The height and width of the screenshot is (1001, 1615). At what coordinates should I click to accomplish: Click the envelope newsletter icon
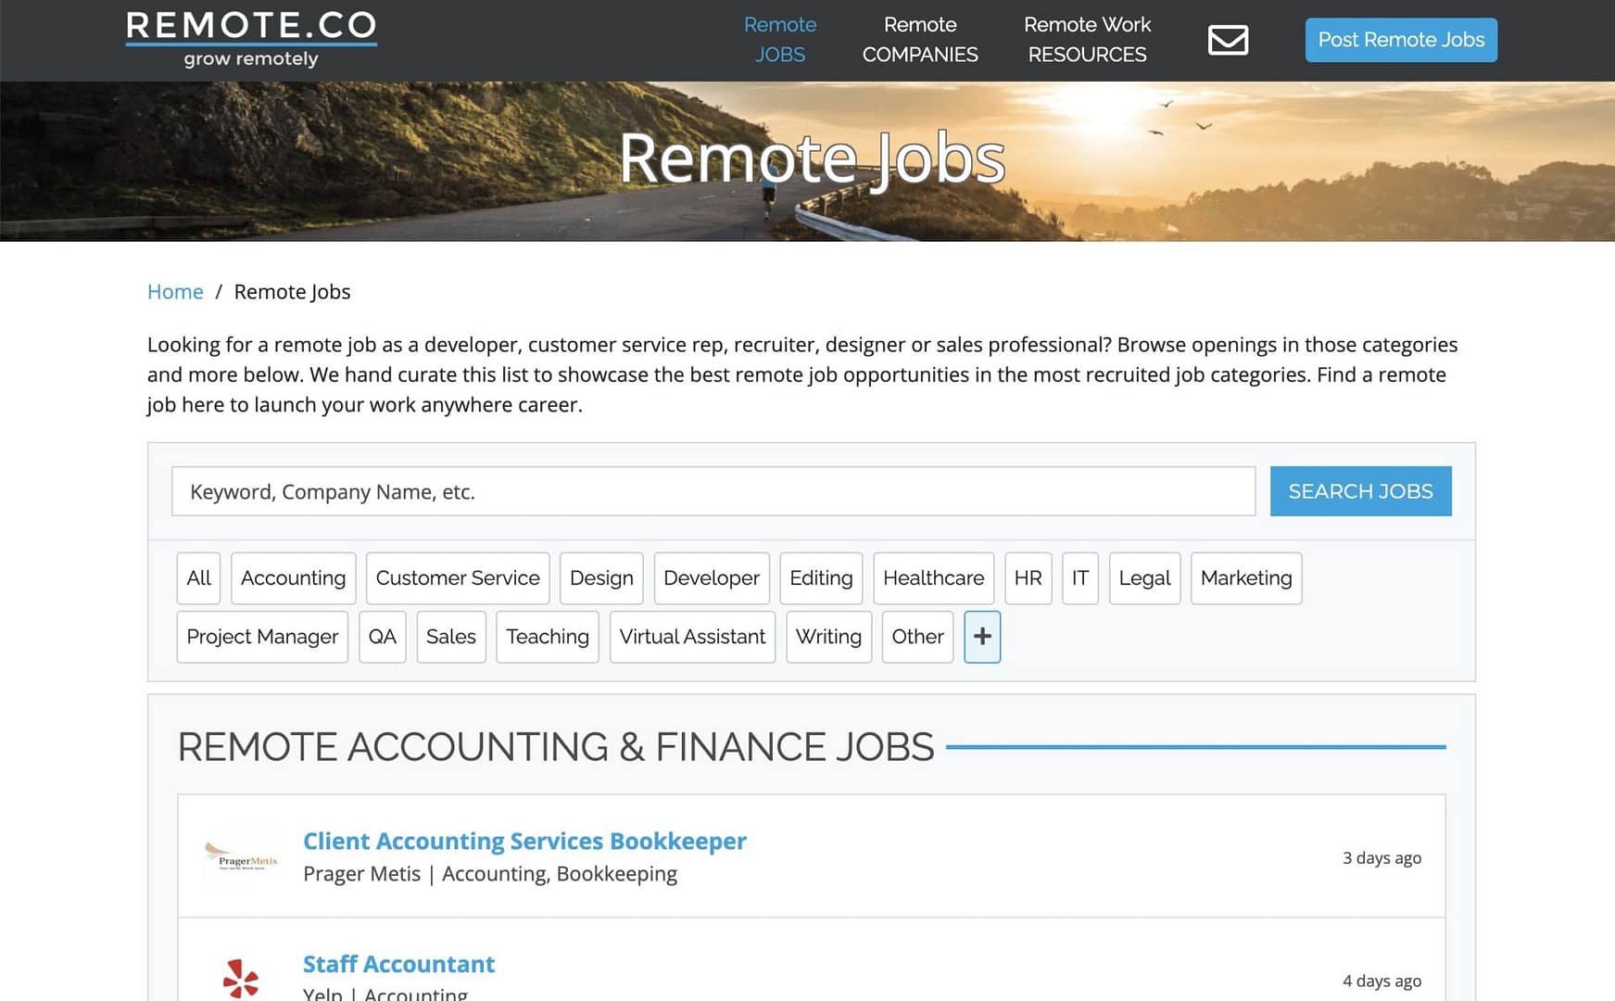coord(1228,40)
